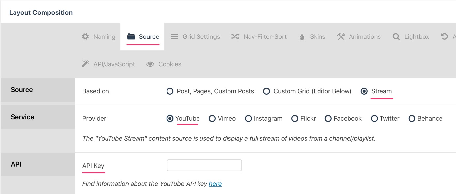The height and width of the screenshot is (194, 456).
Task: Click the Grid Settings bars icon
Action: pos(174,36)
